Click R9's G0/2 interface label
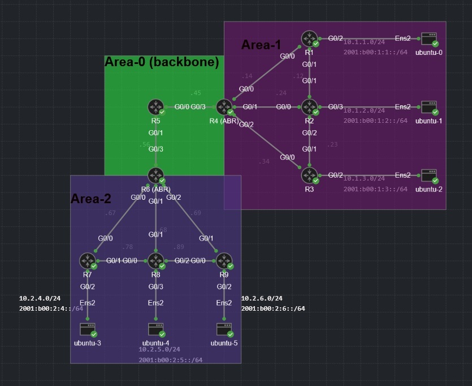This screenshot has height=386, width=472. (x=224, y=286)
